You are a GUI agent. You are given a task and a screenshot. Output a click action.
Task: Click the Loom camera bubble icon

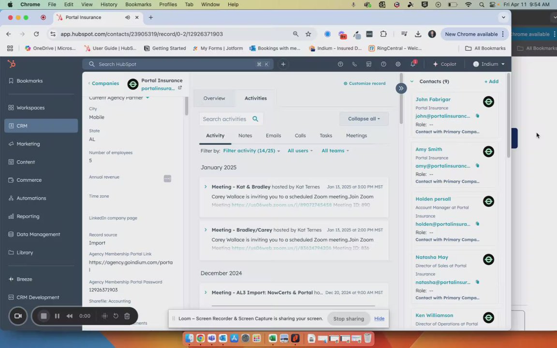point(18,316)
